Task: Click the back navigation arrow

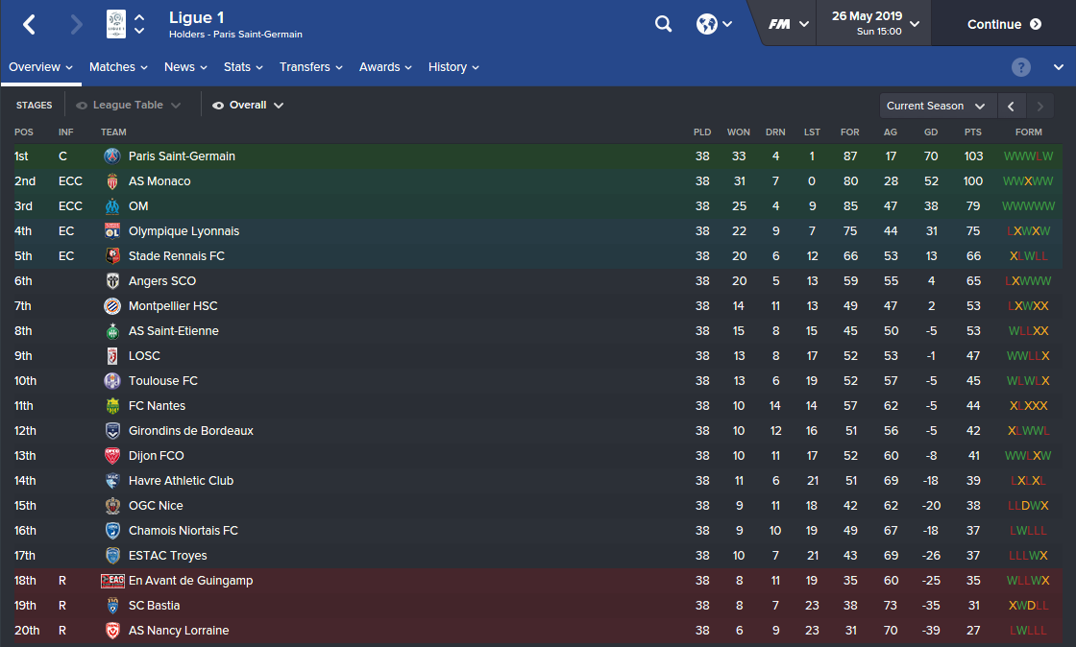Action: pyautogui.click(x=29, y=25)
